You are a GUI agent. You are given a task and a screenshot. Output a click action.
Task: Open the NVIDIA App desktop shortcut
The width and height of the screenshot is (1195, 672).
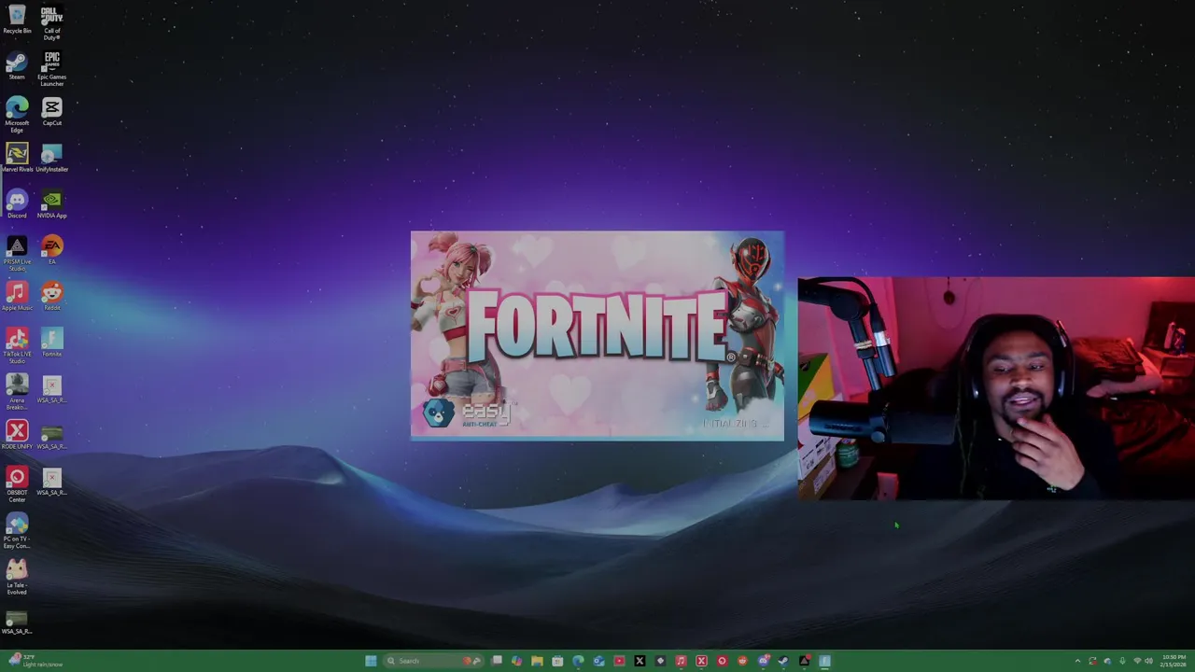[51, 203]
